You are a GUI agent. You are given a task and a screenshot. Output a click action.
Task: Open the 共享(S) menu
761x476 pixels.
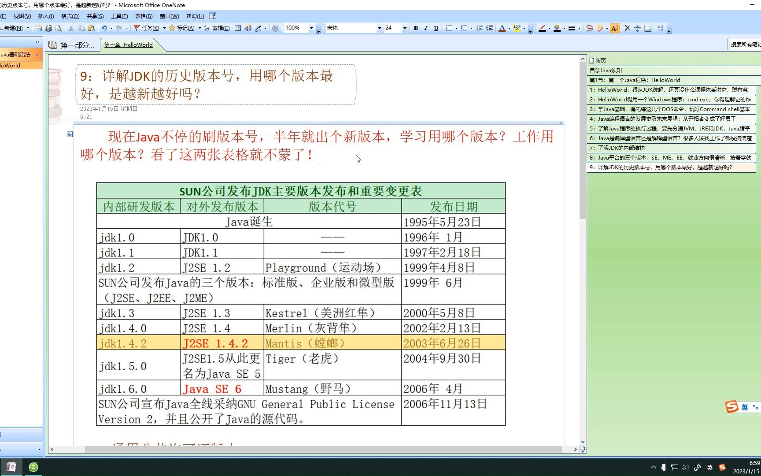click(x=95, y=16)
